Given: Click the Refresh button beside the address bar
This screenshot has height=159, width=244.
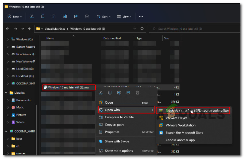Looking at the screenshot, I should pos(142,28).
